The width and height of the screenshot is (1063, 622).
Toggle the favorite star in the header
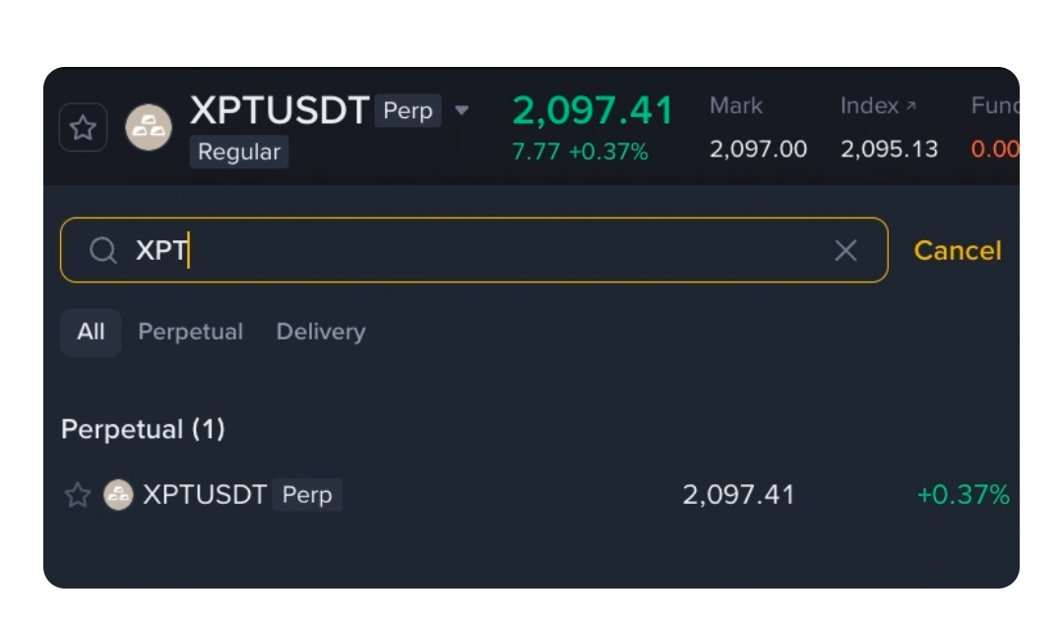[84, 127]
